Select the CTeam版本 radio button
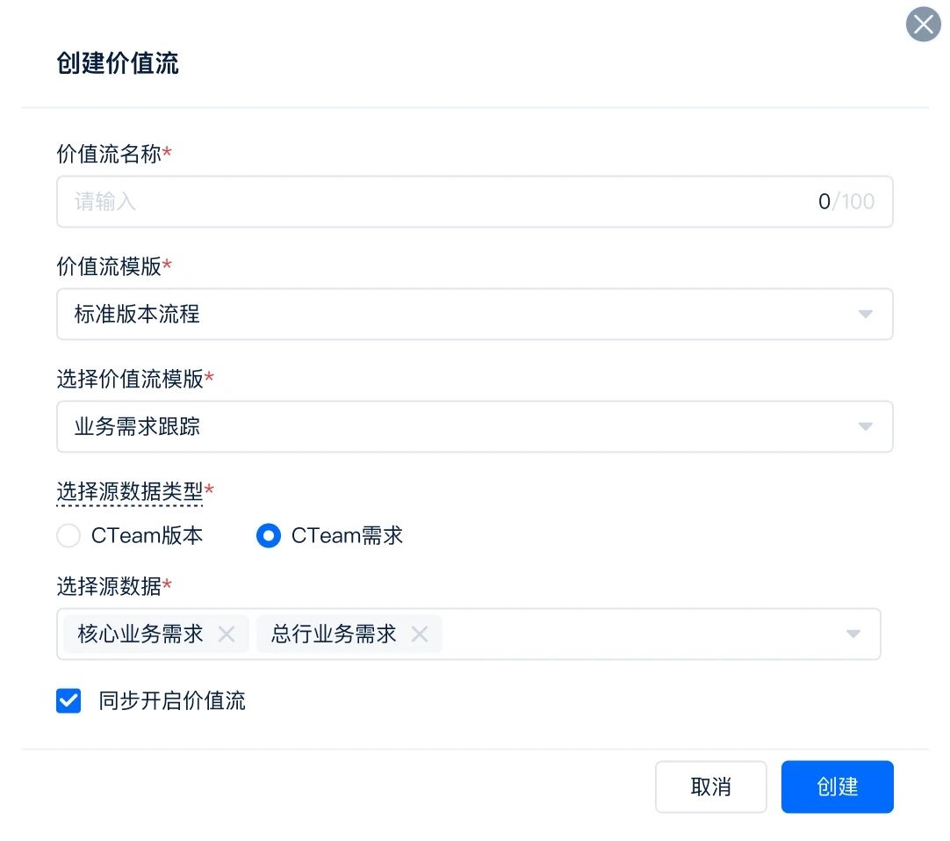Viewport: 950px width, 841px height. [68, 536]
